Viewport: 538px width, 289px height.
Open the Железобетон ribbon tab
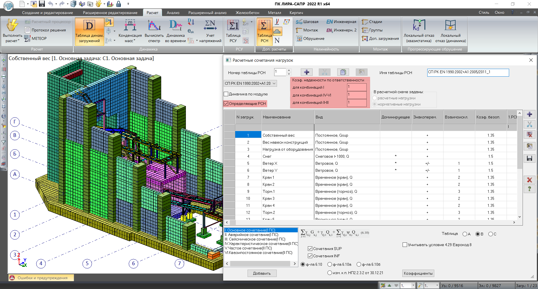(247, 13)
